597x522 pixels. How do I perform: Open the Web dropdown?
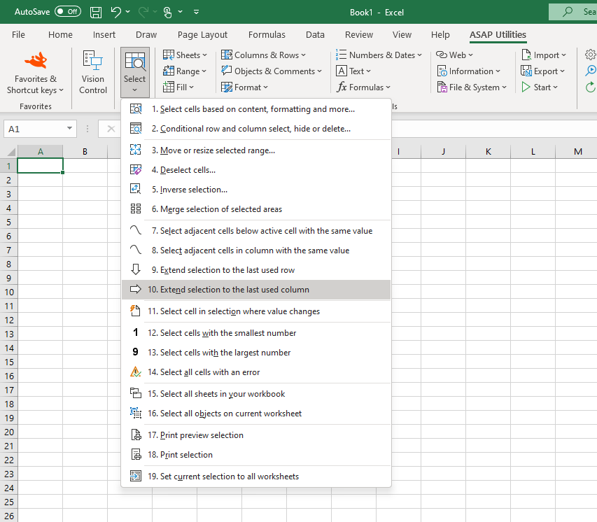coord(454,55)
